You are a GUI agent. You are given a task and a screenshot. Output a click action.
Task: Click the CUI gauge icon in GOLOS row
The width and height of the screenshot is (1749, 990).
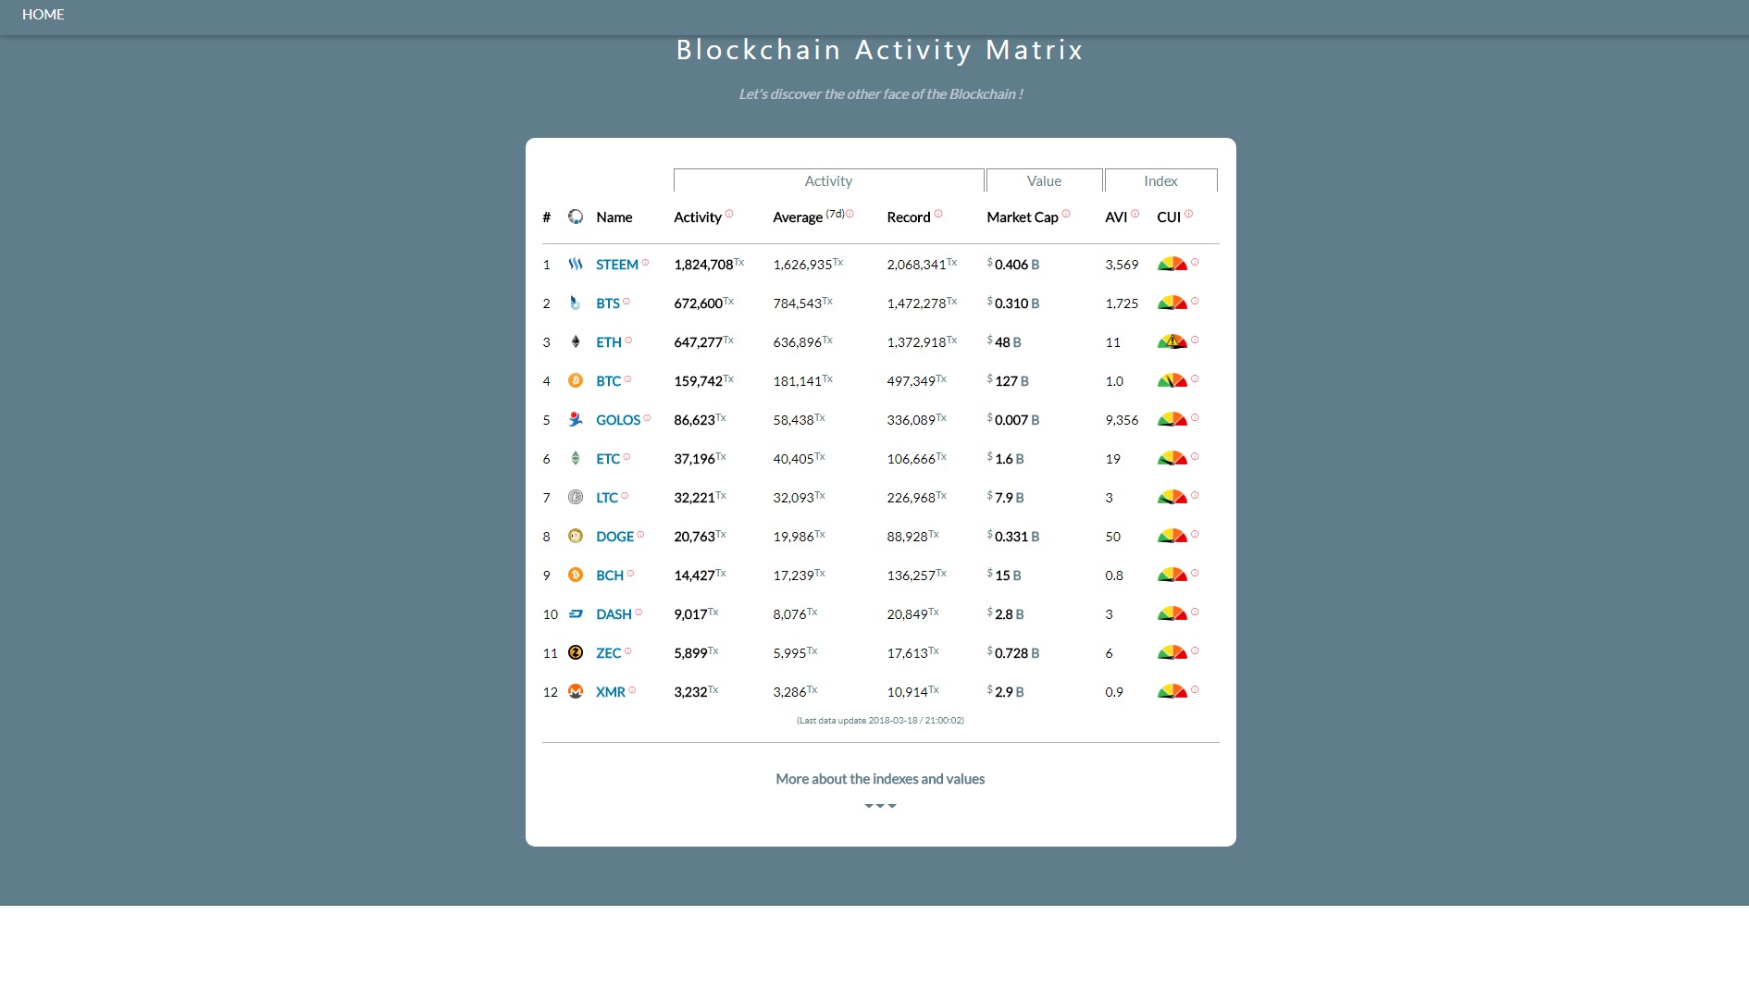click(1172, 419)
